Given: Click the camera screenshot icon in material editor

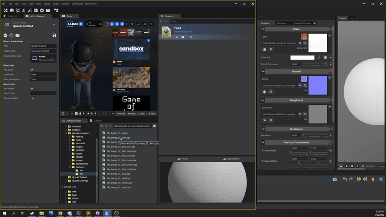Looking at the screenshot, I should pyautogui.click(x=334, y=179).
